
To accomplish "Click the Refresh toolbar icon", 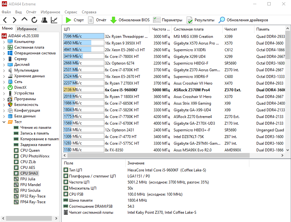I will 34,20.
